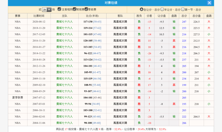Click away team in 2006-10-11 row
This screenshot has height=132, width=222.
tap(120, 110)
